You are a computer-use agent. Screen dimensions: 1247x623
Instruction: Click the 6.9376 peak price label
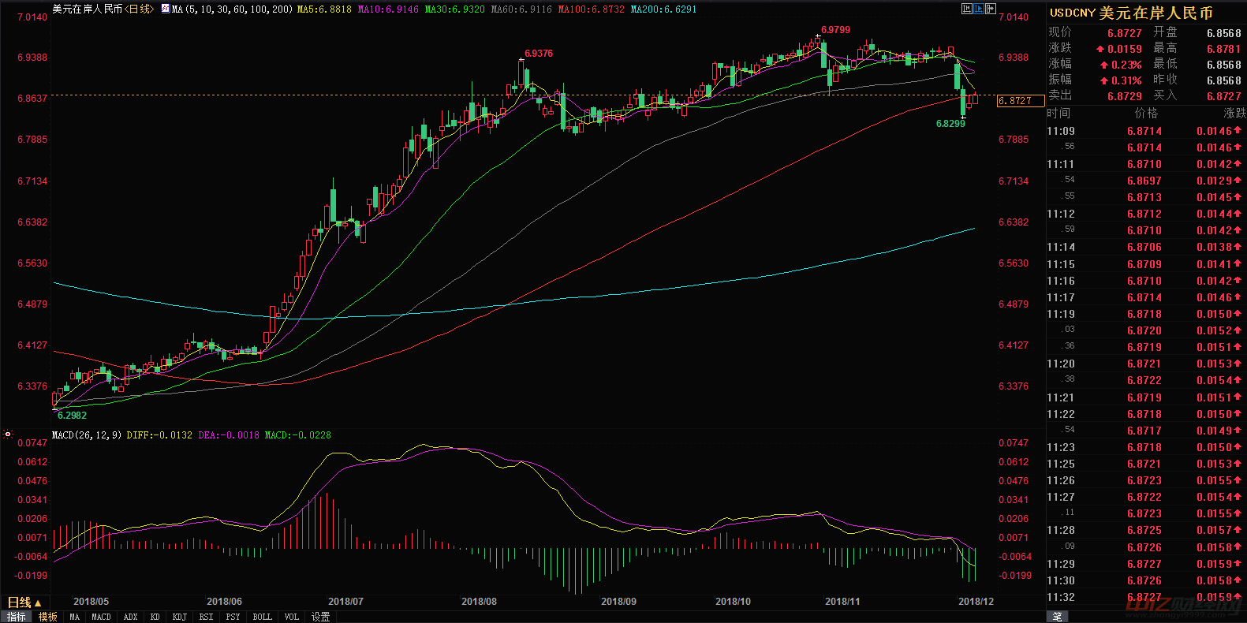[539, 54]
